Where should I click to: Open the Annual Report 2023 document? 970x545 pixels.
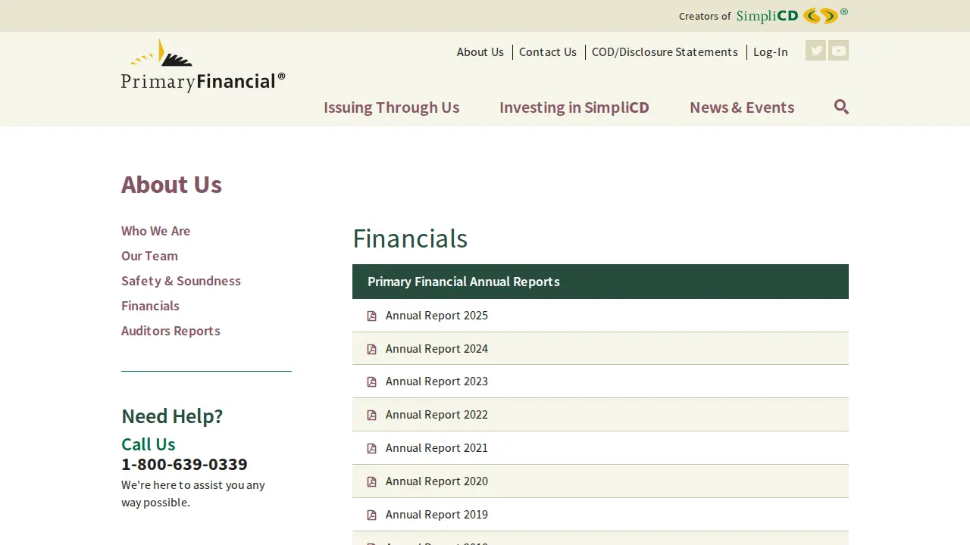(x=436, y=381)
